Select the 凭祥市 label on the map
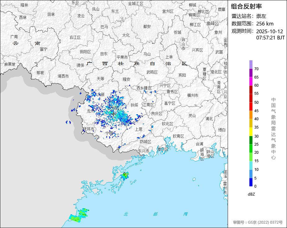The width and height of the screenshot is (287, 228). click(89, 129)
